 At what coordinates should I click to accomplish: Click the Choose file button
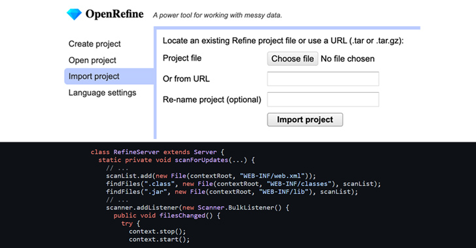[x=293, y=59]
